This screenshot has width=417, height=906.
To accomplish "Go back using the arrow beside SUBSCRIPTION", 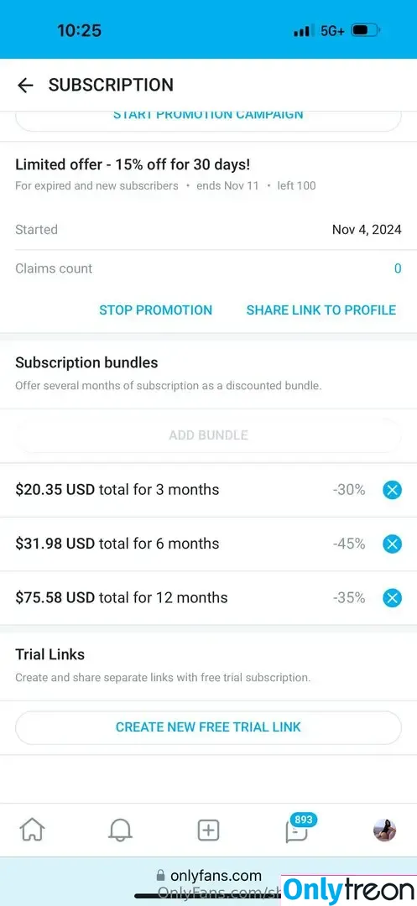I will click(25, 86).
